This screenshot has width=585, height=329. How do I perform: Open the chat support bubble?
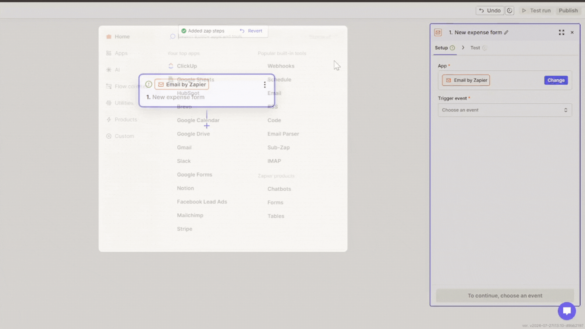click(x=567, y=311)
